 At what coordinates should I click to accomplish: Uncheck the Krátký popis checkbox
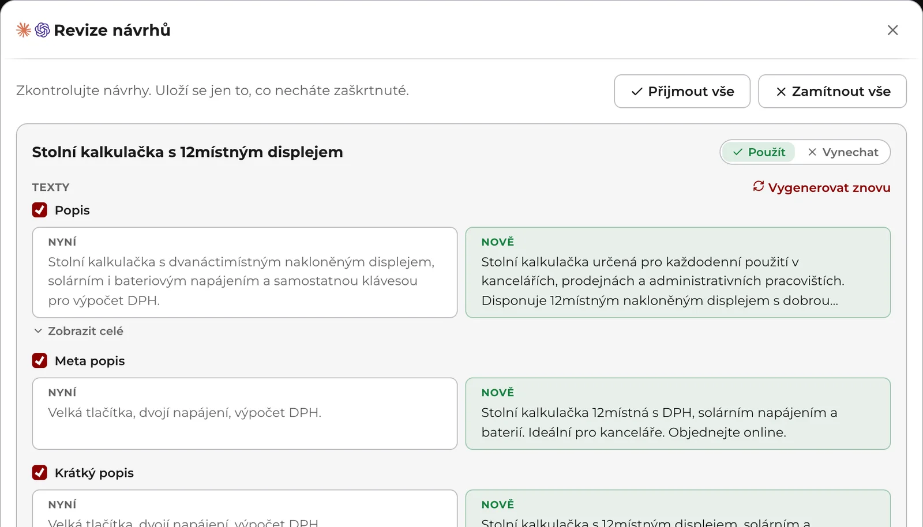click(x=40, y=473)
